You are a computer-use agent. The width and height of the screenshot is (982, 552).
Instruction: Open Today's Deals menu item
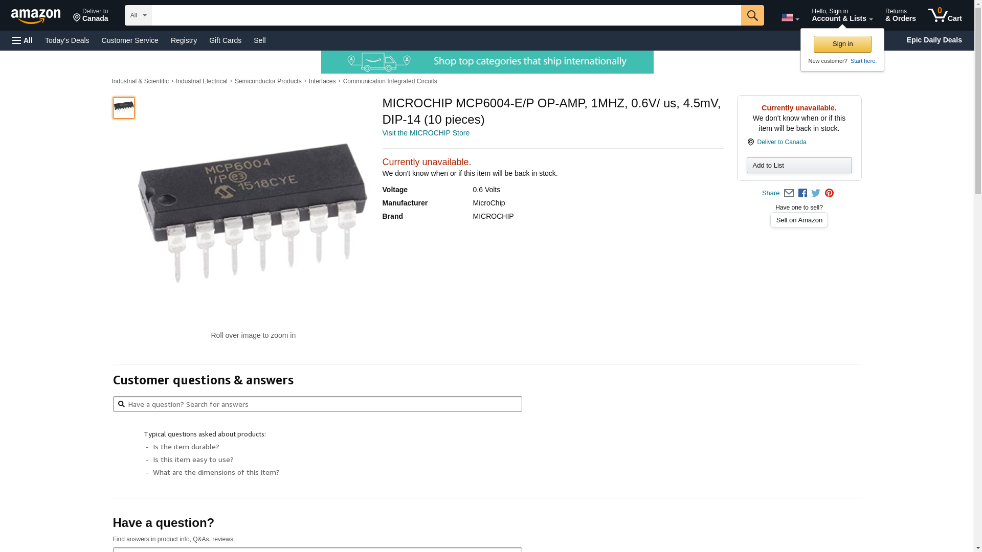[67, 40]
